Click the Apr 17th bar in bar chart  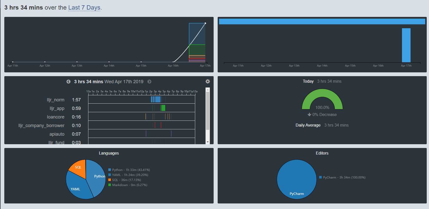tap(406, 45)
